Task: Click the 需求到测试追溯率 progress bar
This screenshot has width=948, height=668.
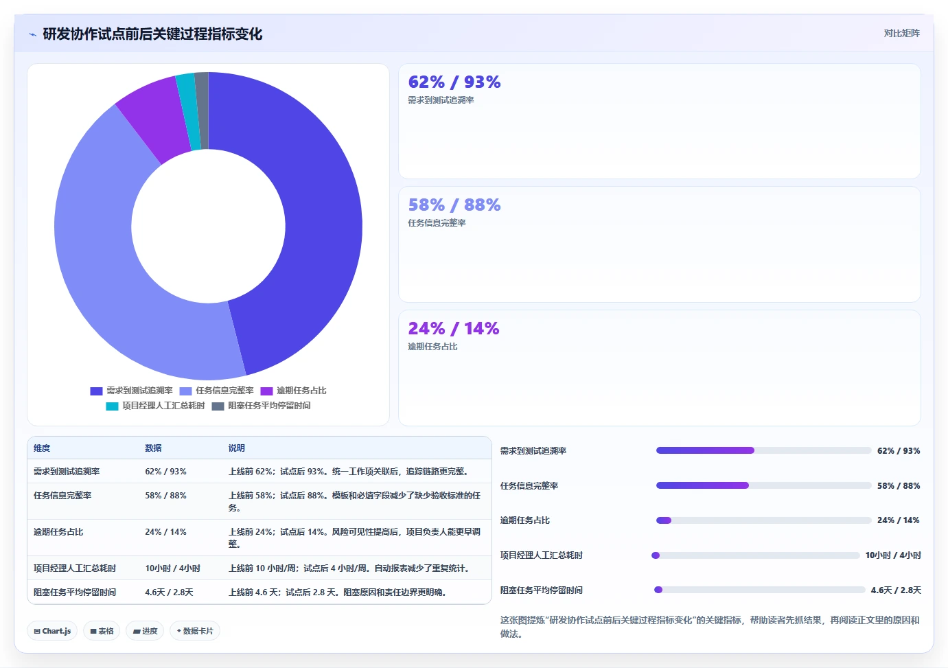Action: [763, 450]
